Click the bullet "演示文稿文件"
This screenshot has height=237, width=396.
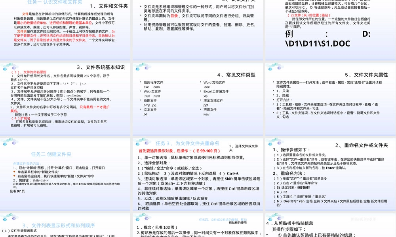(213, 100)
